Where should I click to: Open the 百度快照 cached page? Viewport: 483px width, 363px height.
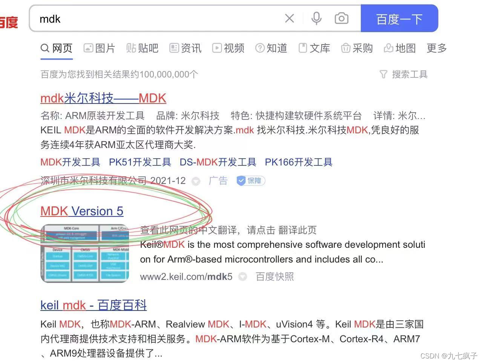tap(275, 276)
